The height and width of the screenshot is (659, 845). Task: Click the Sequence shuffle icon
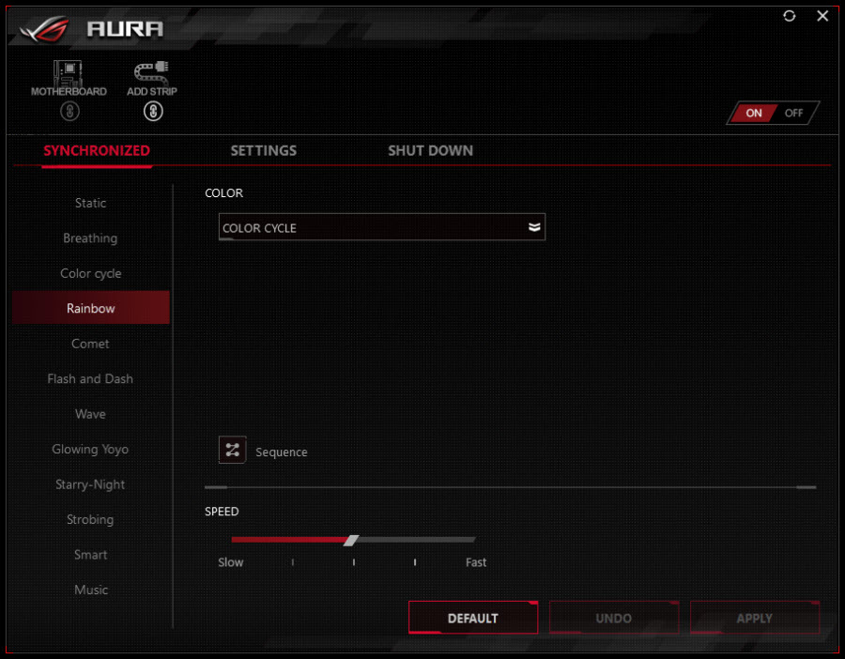232,450
